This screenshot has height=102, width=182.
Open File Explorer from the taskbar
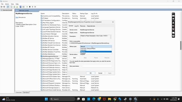[109, 99]
